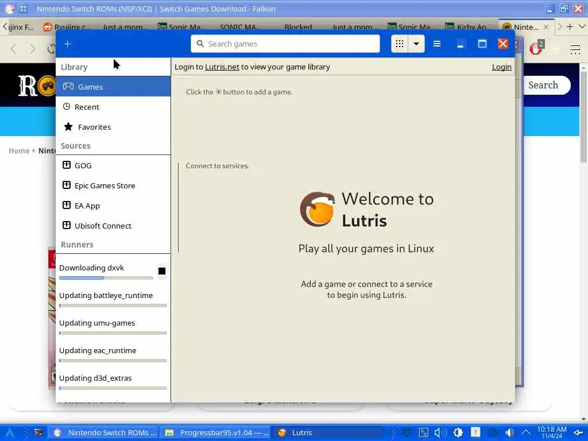Click the EA App icon
The image size is (588, 441).
pyautogui.click(x=67, y=205)
